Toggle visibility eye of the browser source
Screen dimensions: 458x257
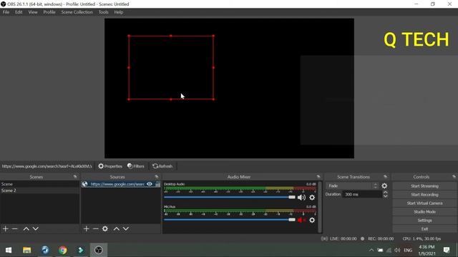[x=150, y=184]
